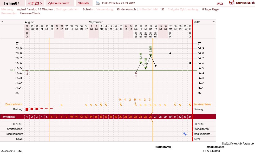
Task: Click the blue pill medication icon
Action: tap(185, 134)
